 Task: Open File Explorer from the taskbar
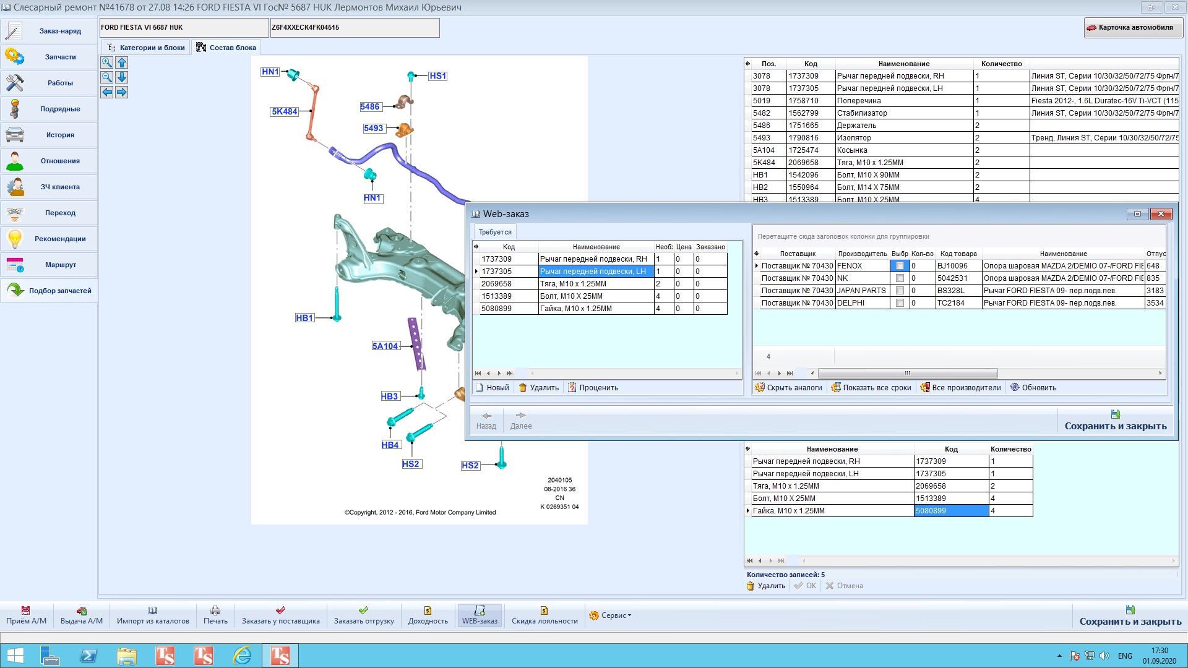tap(127, 656)
